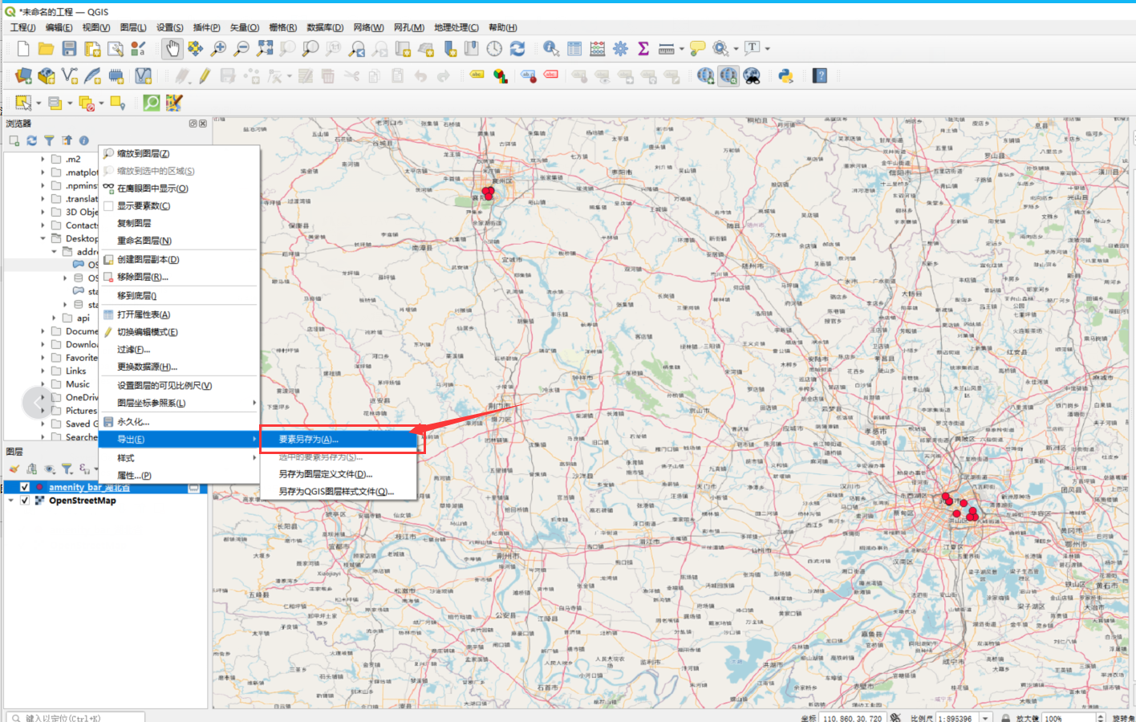Viewport: 1136px width, 722px height.
Task: Open the Help book icon
Action: point(819,75)
